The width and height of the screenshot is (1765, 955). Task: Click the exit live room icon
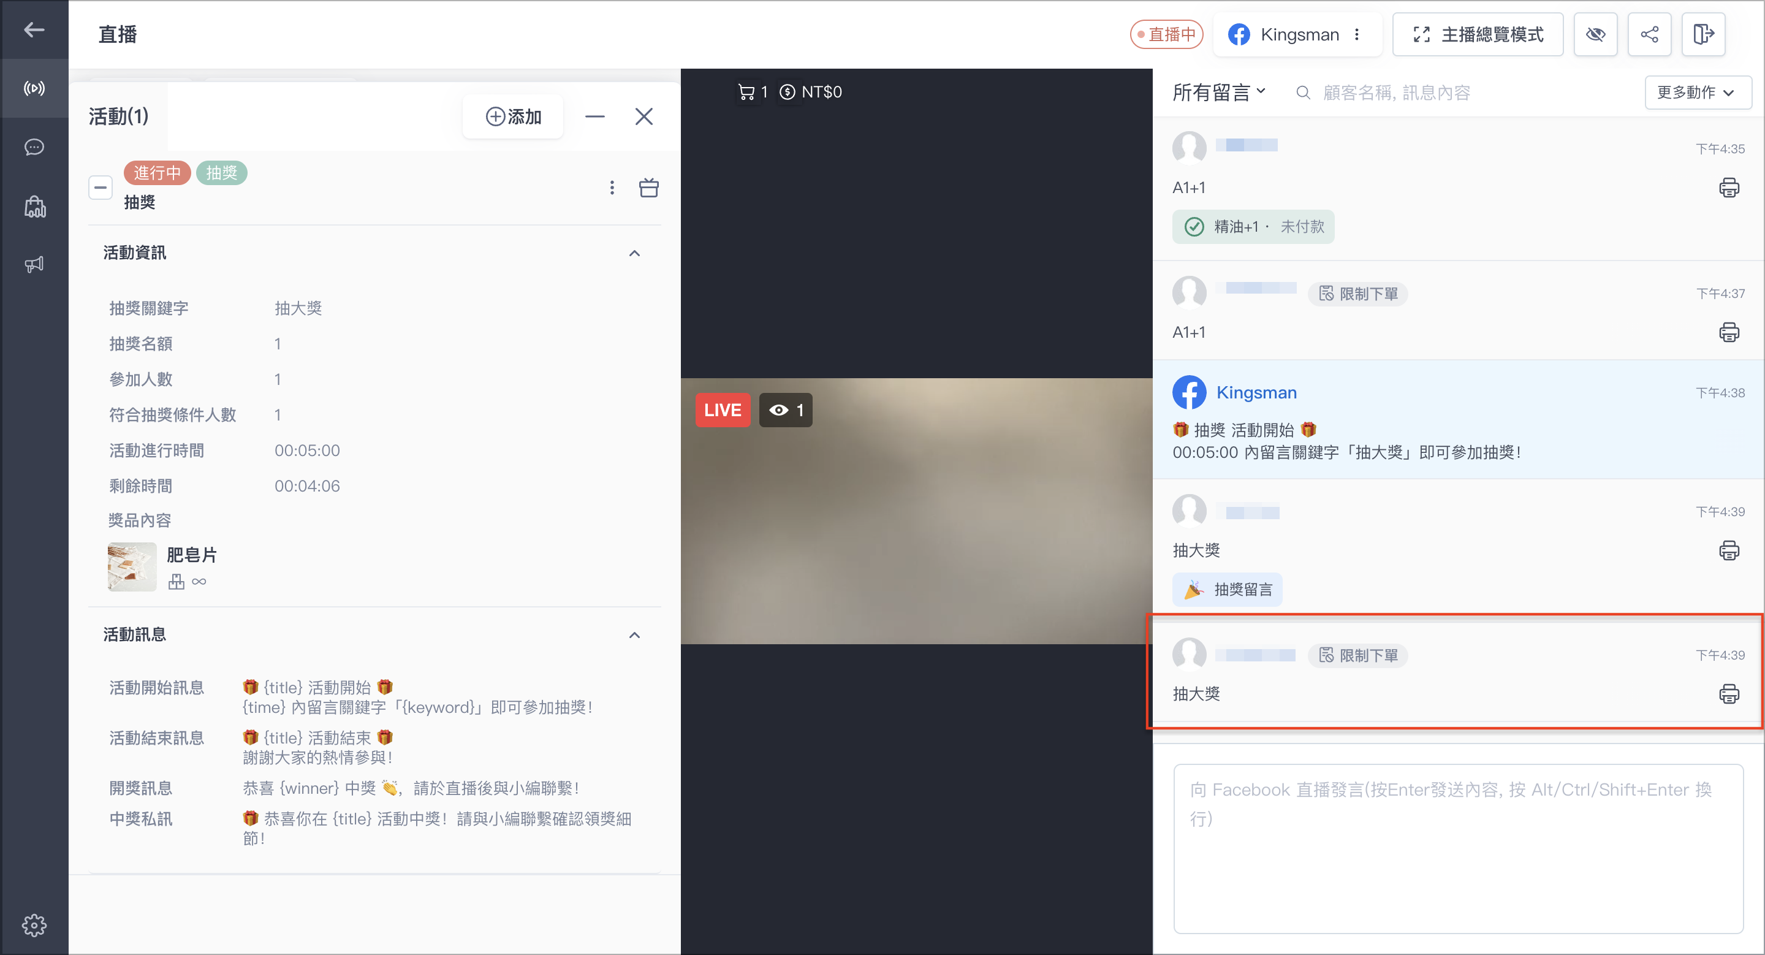(x=1703, y=34)
